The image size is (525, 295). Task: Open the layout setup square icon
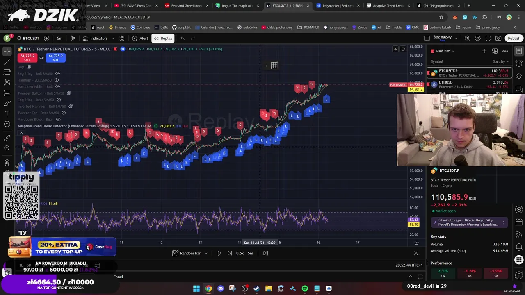(427, 38)
